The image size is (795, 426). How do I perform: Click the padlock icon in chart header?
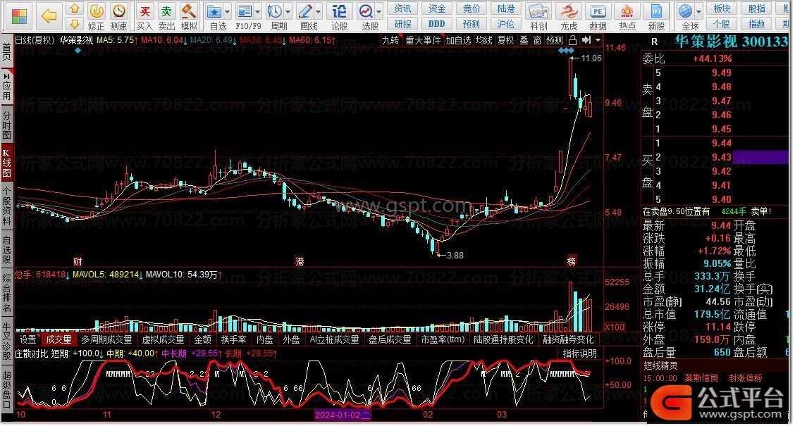(572, 40)
